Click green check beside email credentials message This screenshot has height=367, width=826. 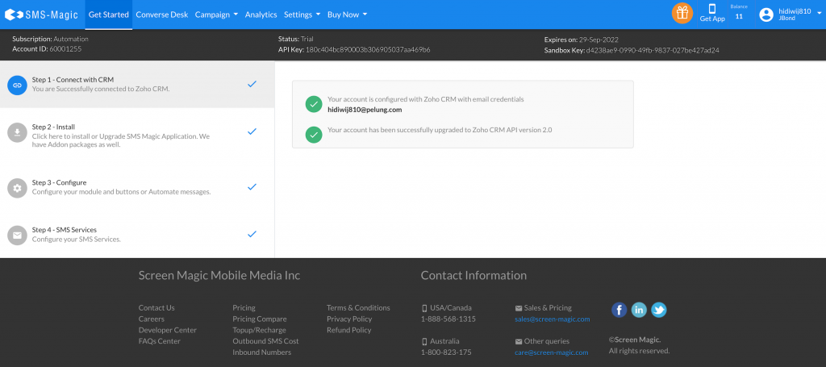click(x=314, y=104)
